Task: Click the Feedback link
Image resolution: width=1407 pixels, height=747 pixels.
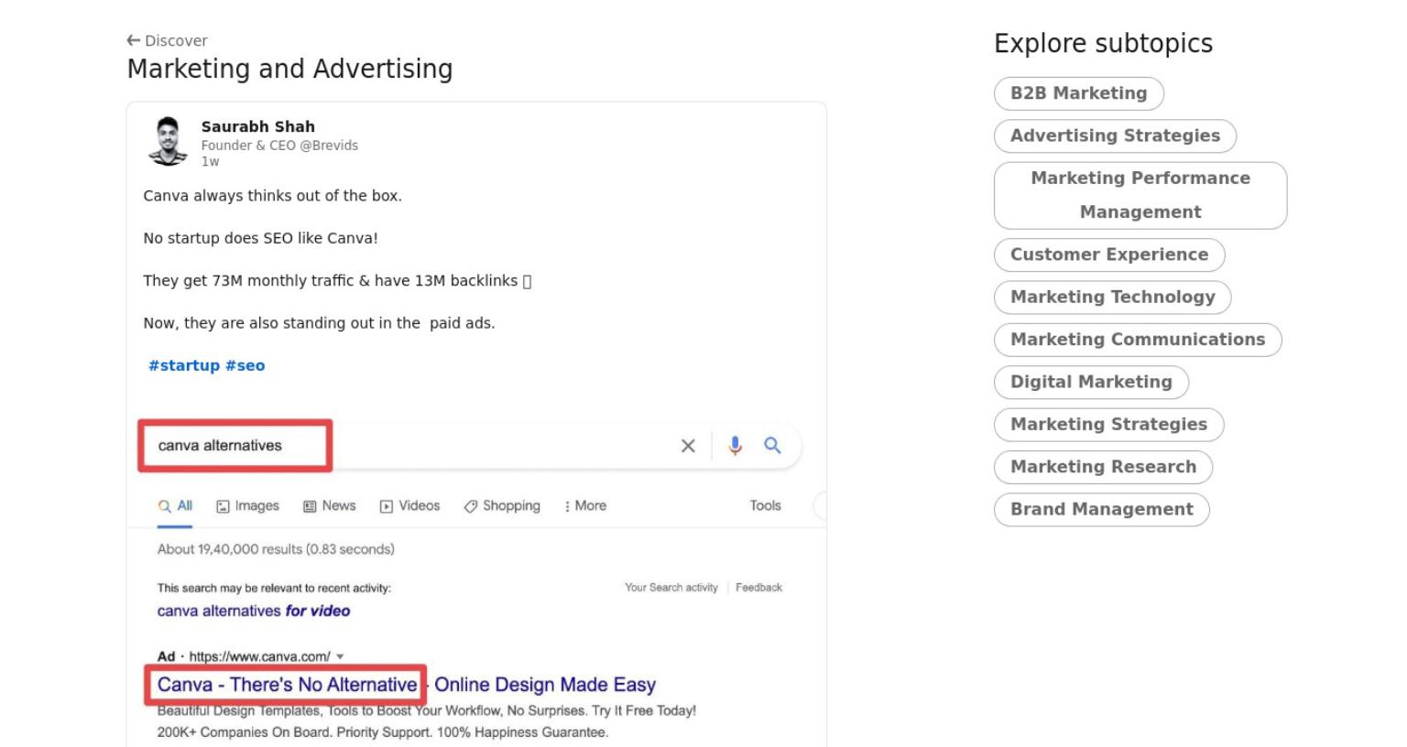Action: pos(758,588)
